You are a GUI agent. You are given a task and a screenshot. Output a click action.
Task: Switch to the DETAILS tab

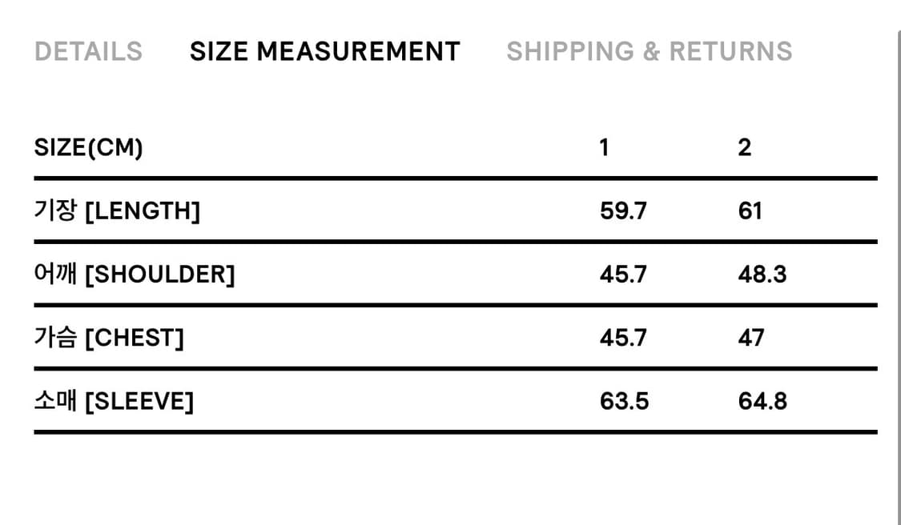(x=88, y=51)
